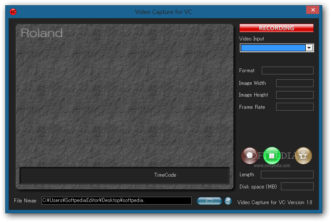Viewport: 331px width, 222px height.
Task: Click the green stop recording button
Action: [272, 156]
